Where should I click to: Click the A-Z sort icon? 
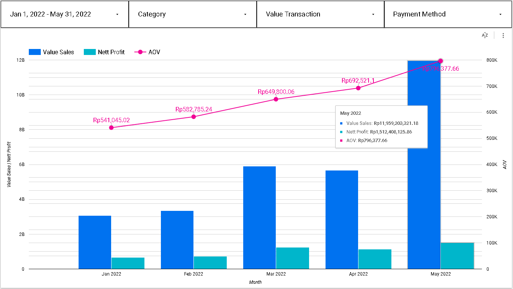click(485, 35)
